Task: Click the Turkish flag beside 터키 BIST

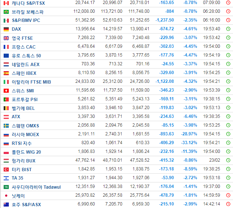Action: coord(6,169)
